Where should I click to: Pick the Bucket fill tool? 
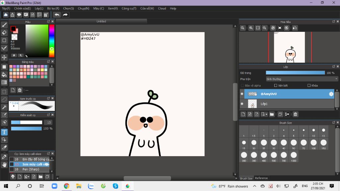pos(4,74)
